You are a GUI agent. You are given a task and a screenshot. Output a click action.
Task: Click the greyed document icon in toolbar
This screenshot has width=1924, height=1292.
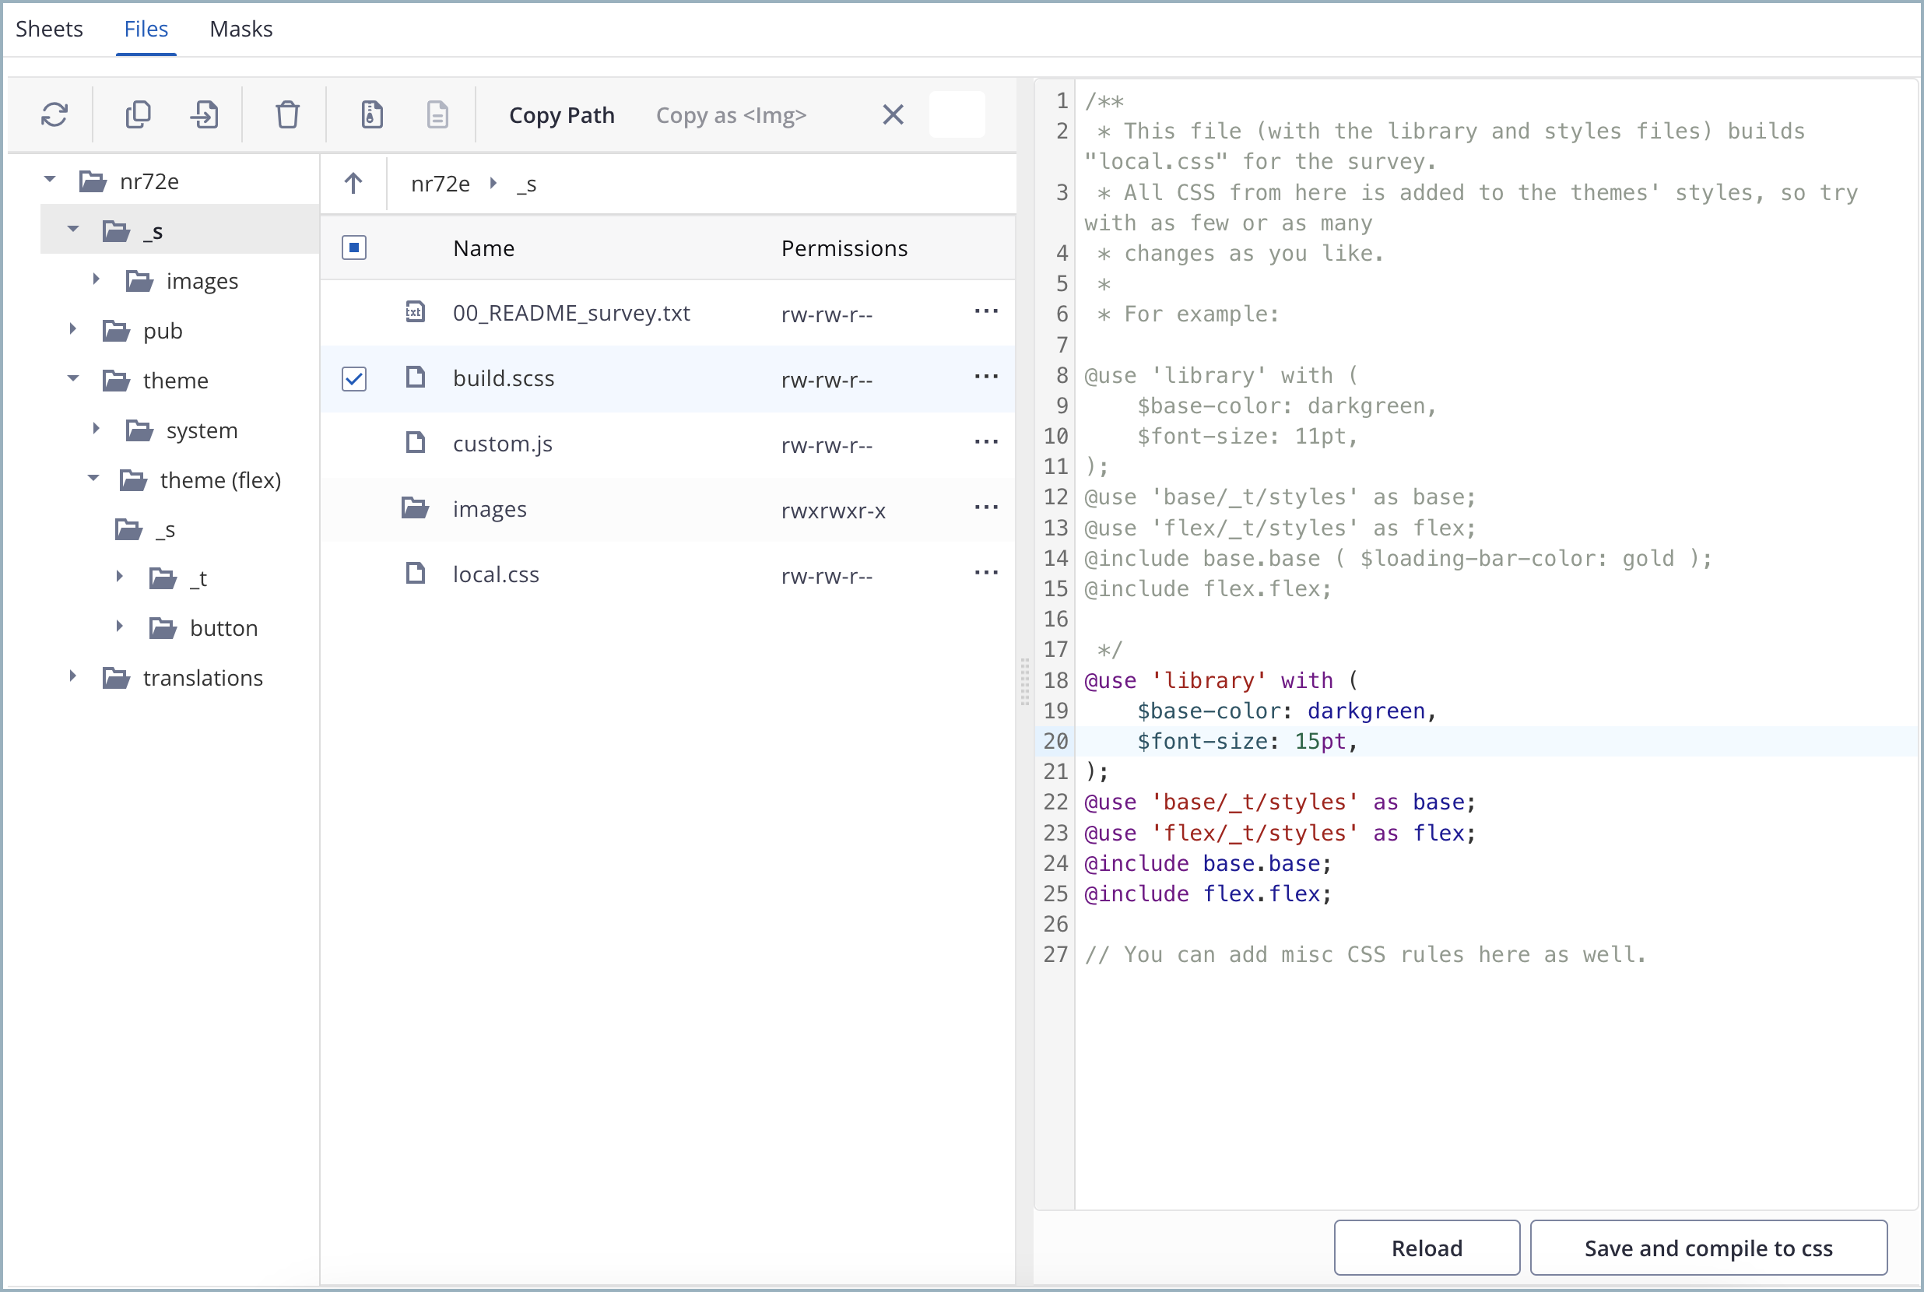437,114
